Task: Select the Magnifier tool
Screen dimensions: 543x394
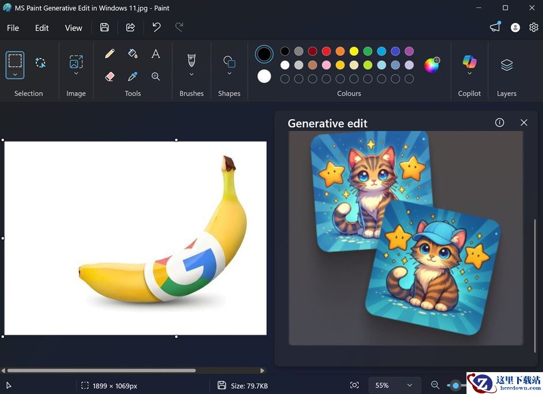Action: pos(156,76)
